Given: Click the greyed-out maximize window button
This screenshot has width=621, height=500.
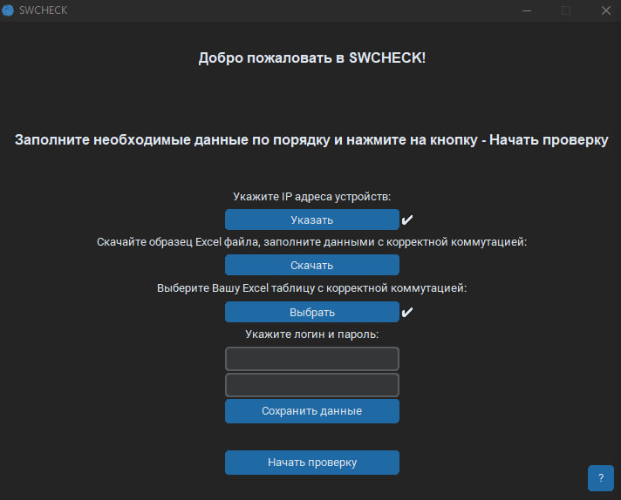Looking at the screenshot, I should click(566, 10).
